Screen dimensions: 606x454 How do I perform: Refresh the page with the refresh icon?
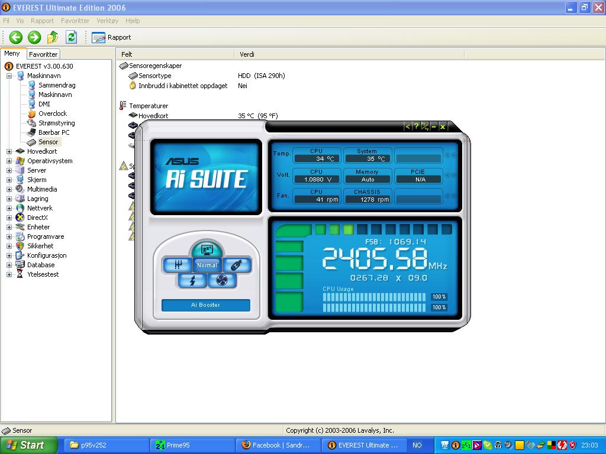click(71, 37)
